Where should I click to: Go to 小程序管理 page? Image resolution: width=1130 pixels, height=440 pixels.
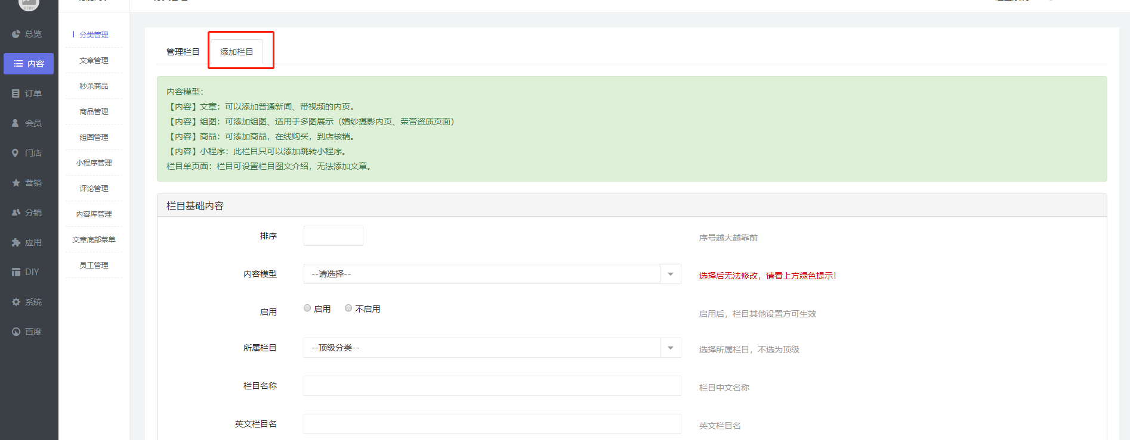tap(94, 163)
